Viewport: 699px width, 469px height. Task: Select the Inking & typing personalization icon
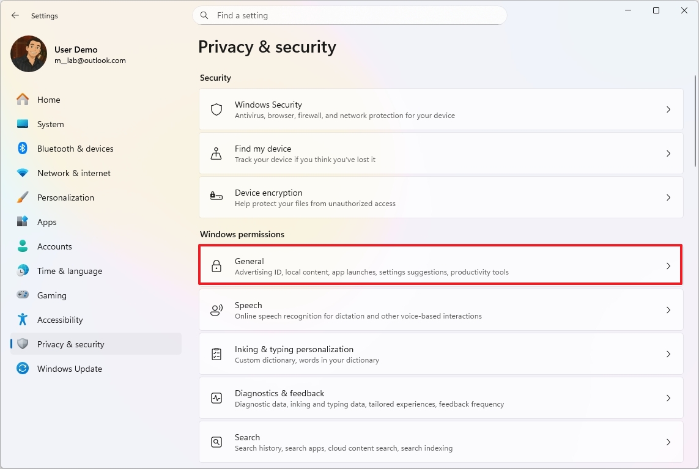[x=216, y=353]
